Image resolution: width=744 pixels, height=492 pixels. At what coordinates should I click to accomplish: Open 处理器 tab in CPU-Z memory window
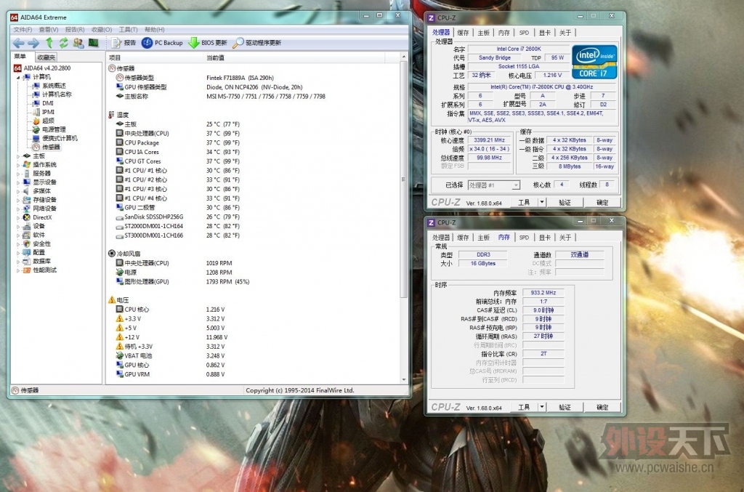[441, 237]
